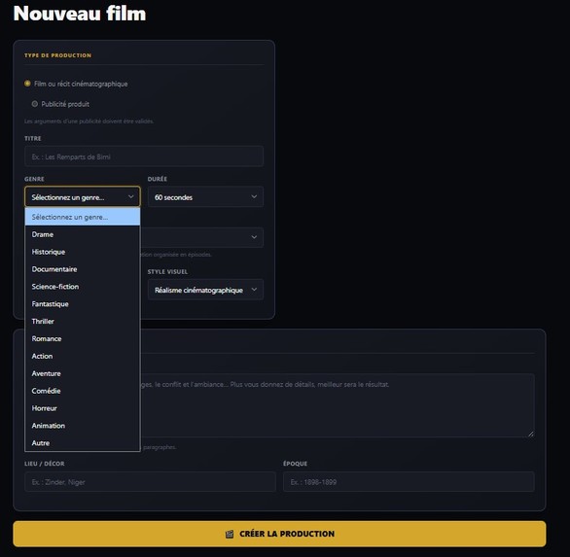
Task: Click the Durée dropdown chevron arrow
Action: pos(254,196)
